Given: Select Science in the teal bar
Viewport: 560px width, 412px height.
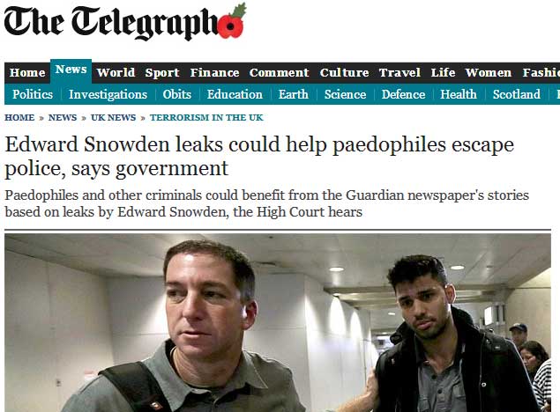Looking at the screenshot, I should [345, 94].
